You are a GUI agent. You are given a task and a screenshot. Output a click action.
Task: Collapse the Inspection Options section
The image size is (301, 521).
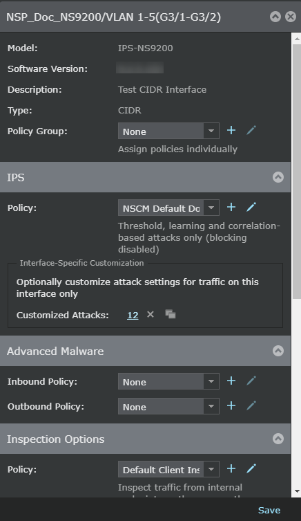[278, 439]
